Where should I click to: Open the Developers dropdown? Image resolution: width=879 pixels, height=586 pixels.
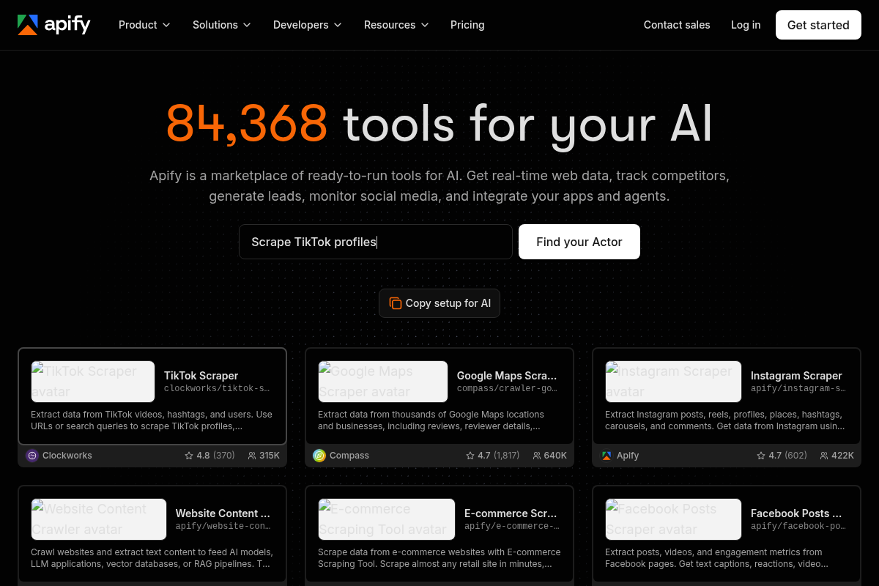(308, 25)
